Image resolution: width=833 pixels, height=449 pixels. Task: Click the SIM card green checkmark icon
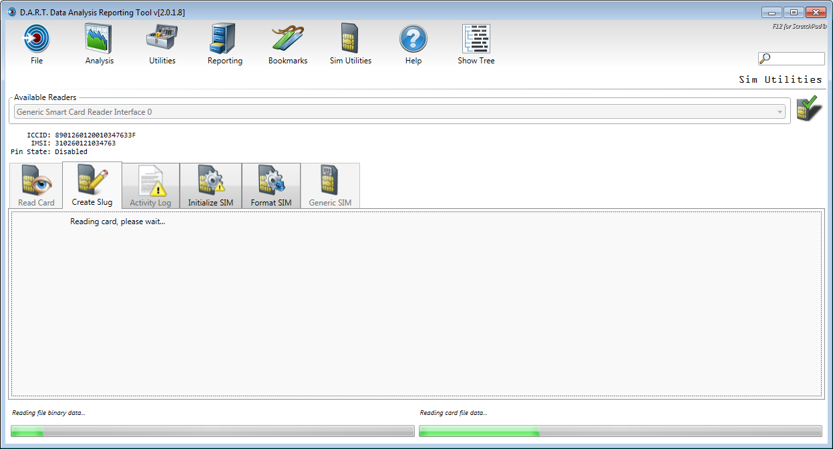pyautogui.click(x=809, y=109)
